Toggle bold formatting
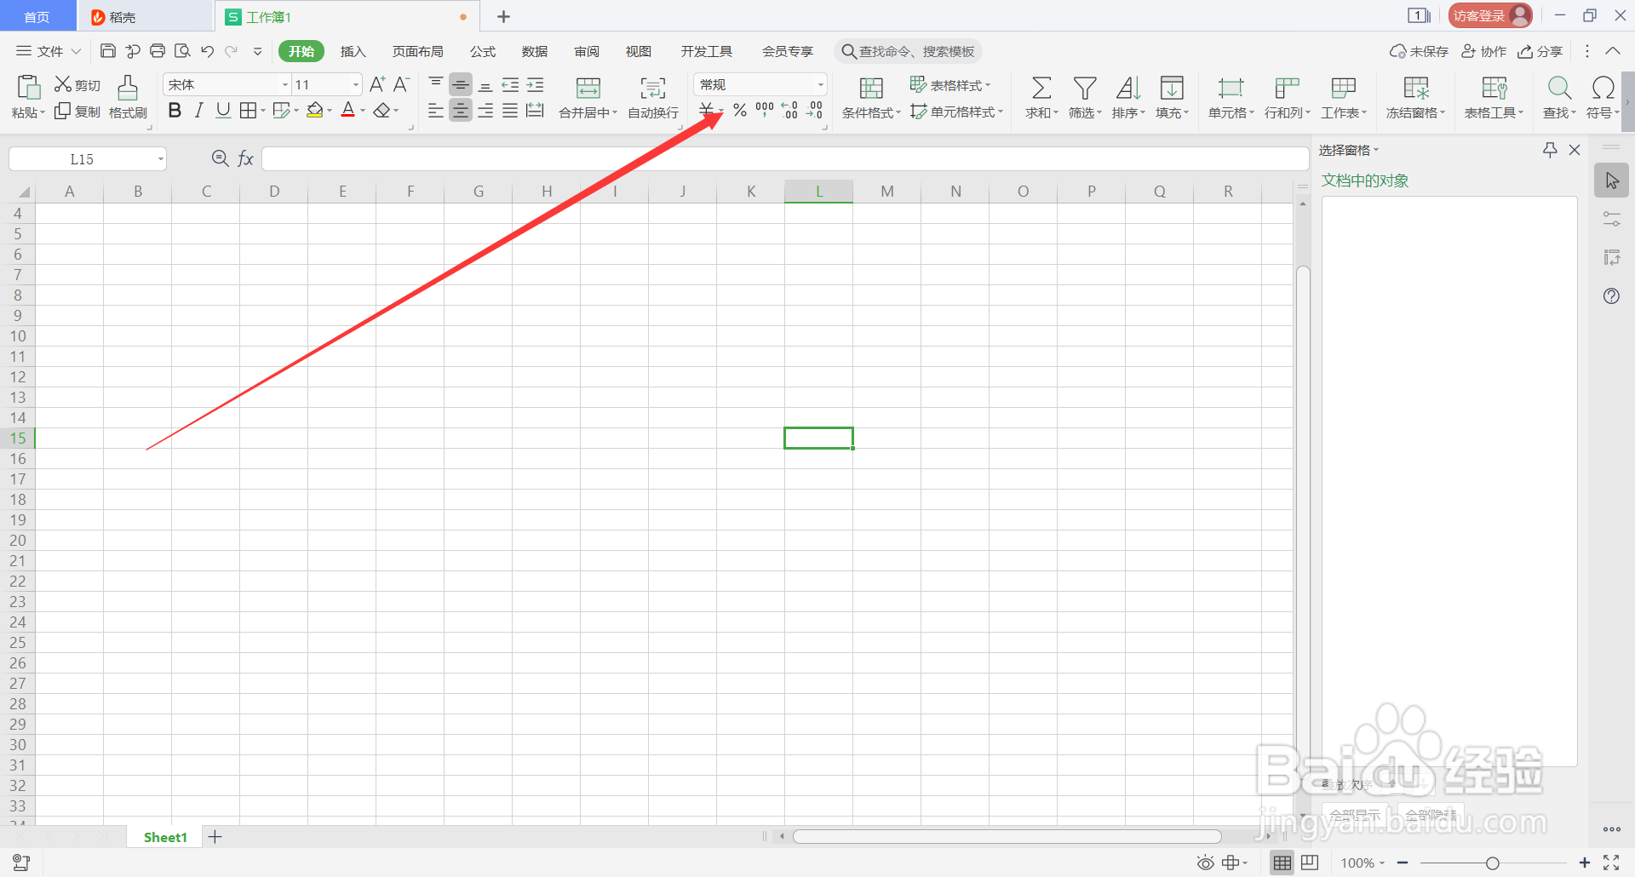This screenshot has height=877, width=1635. [175, 110]
